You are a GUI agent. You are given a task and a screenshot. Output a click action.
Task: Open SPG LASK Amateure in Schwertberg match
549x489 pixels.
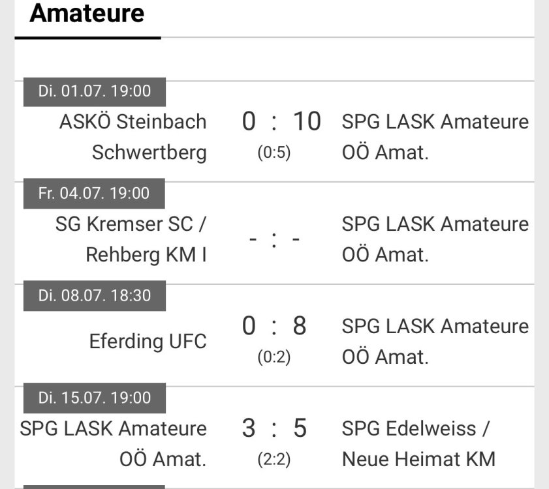tap(435, 137)
